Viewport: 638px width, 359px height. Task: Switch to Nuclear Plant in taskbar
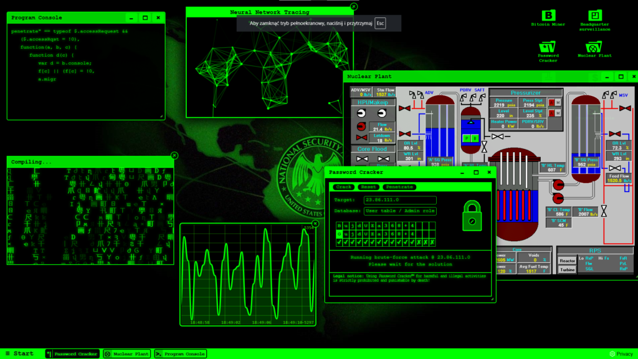126,354
